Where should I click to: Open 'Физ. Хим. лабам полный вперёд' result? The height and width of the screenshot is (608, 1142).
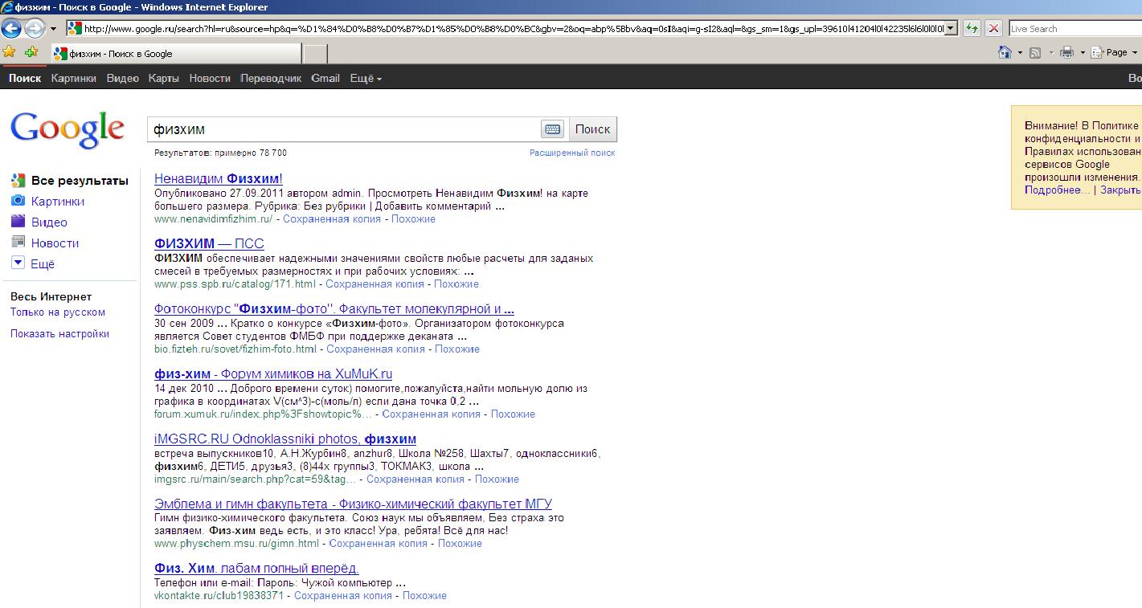click(256, 569)
